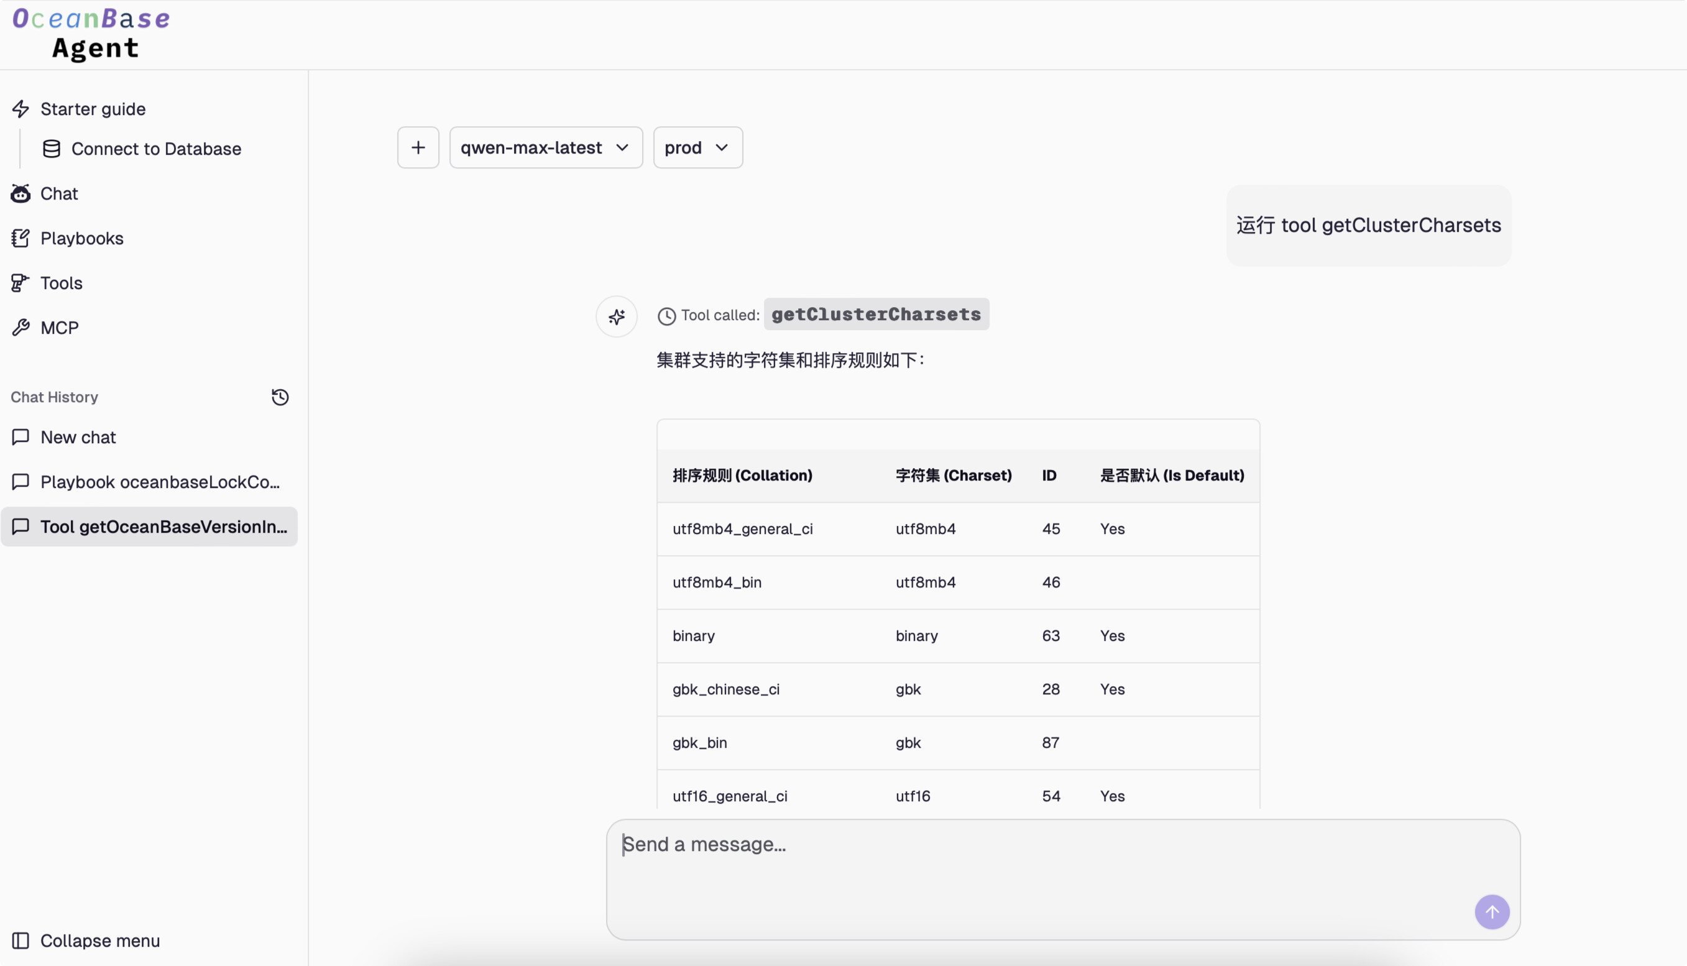Image resolution: width=1687 pixels, height=966 pixels.
Task: Click the MCP wrench icon
Action: pyautogui.click(x=21, y=327)
